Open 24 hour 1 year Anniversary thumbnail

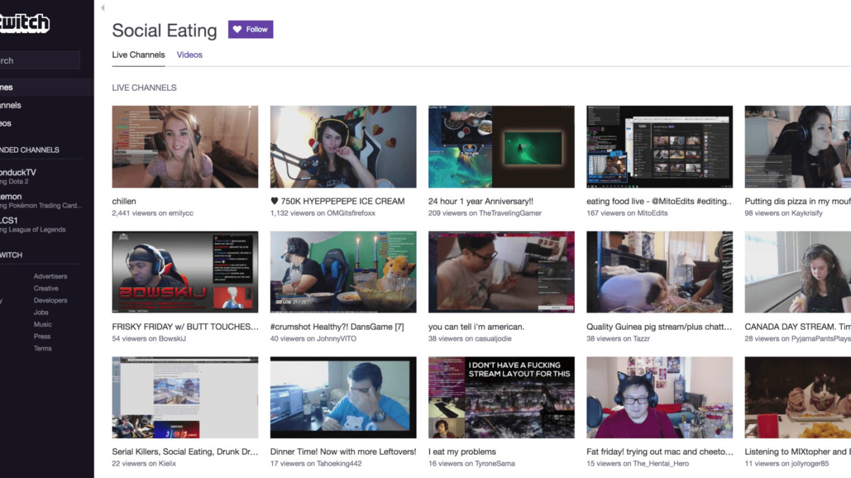point(501,147)
